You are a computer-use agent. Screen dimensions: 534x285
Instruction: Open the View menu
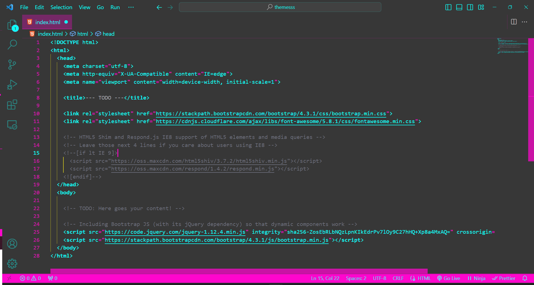pos(84,7)
